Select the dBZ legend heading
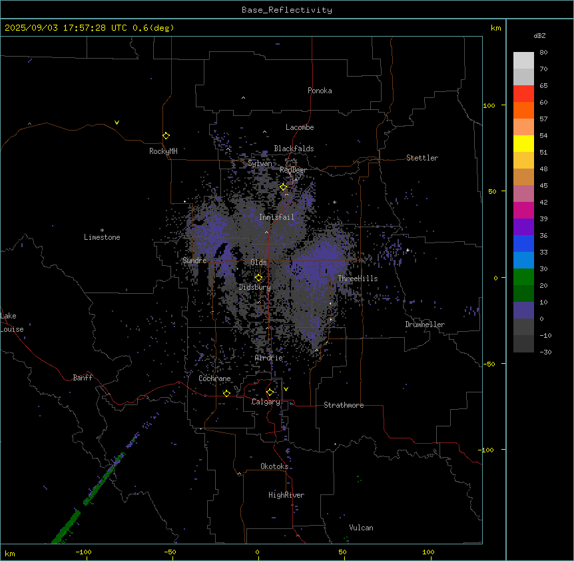The width and height of the screenshot is (574, 561). tap(539, 35)
